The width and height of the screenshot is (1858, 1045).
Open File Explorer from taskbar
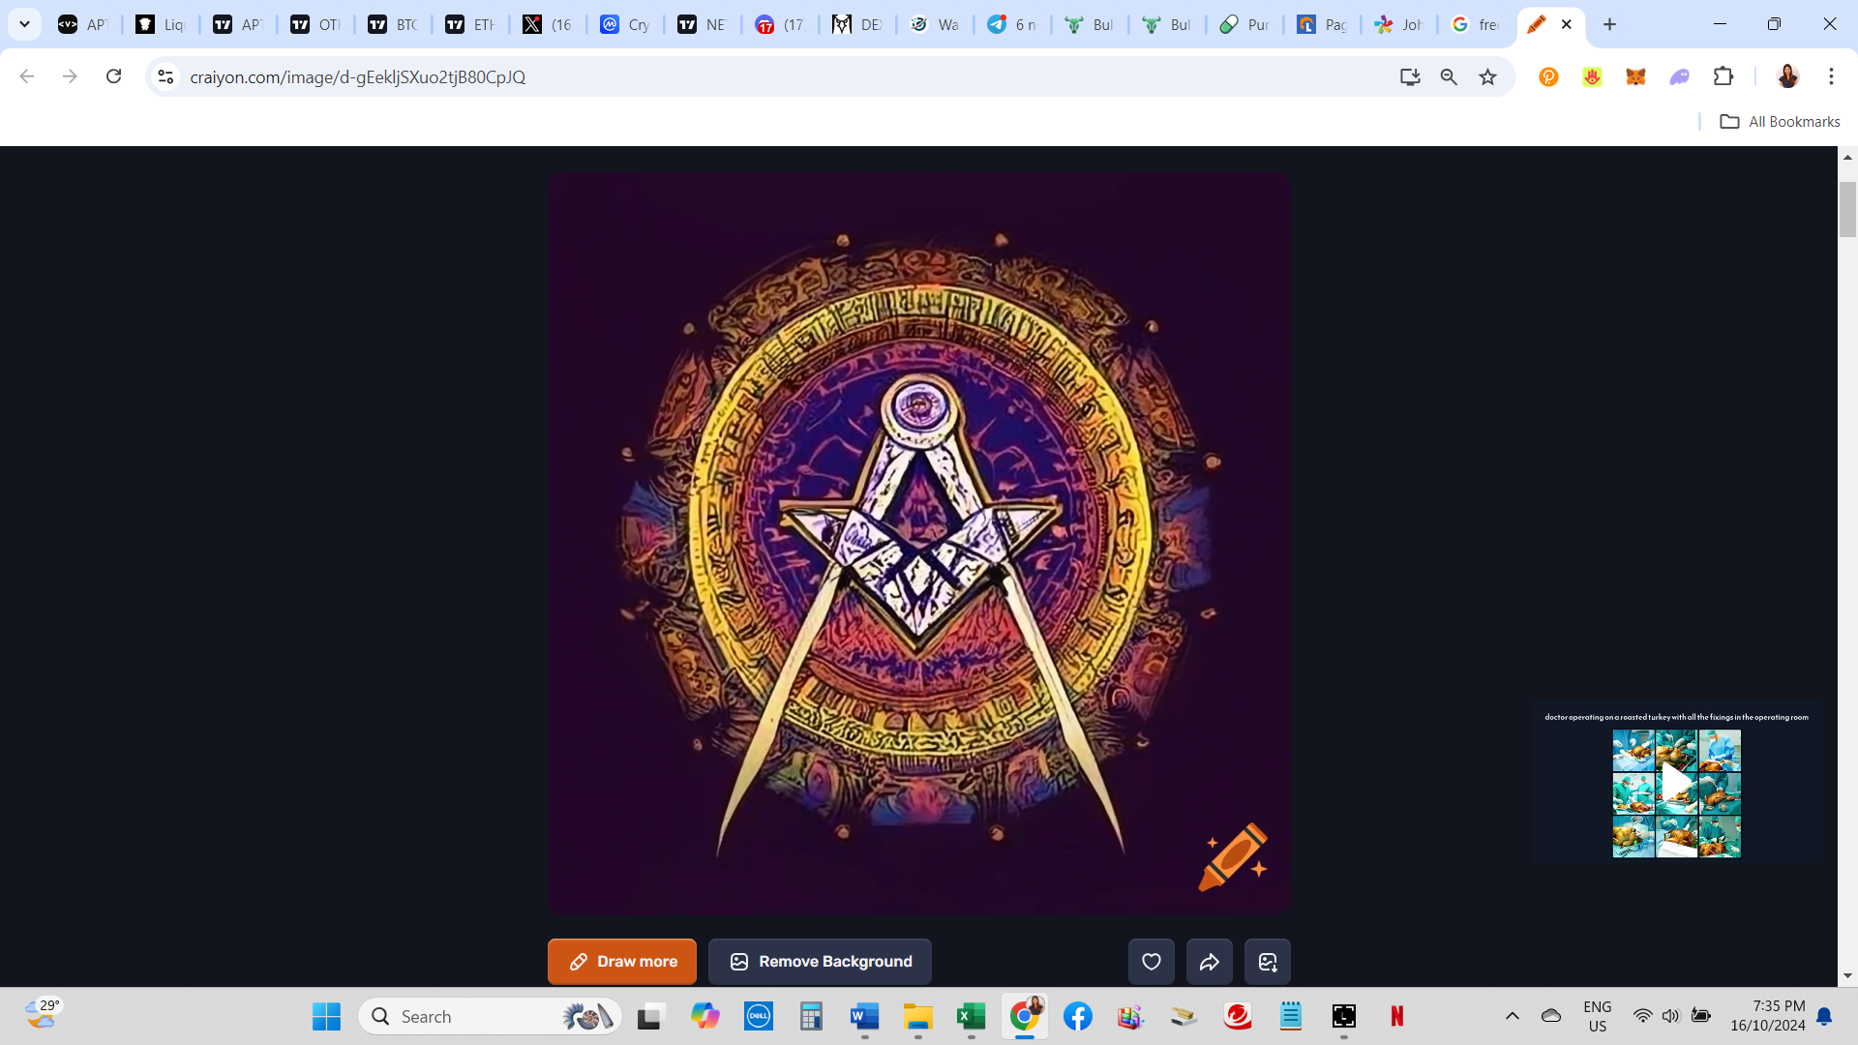pos(917,1016)
